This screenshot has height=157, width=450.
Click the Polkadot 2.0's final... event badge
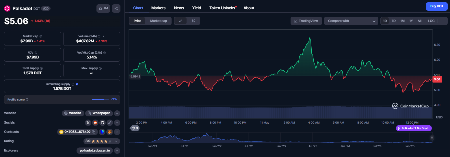[x=414, y=128]
